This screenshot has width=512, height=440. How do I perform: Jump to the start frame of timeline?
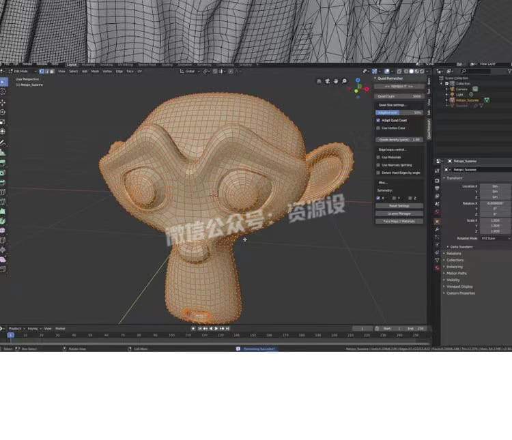pyautogui.click(x=199, y=328)
